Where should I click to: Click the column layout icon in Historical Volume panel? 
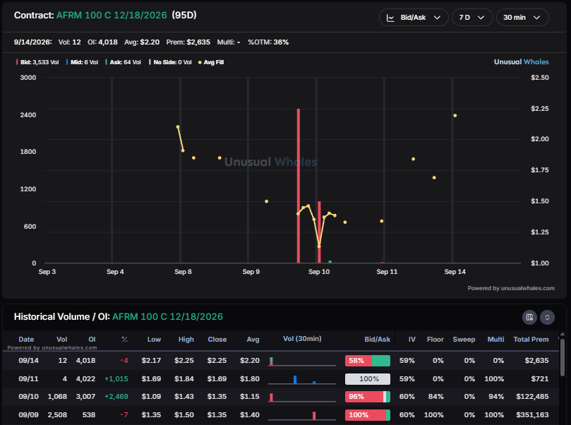click(x=529, y=317)
